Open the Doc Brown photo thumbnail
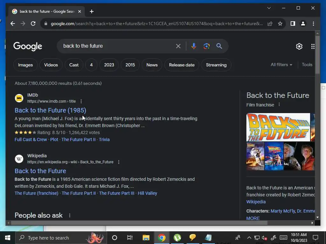Image resolution: width=326 pixels, height=244 pixels. [292, 156]
